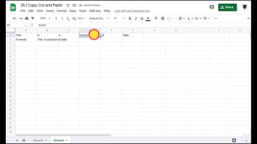Star the document title
The image size is (257, 144).
(68, 5)
